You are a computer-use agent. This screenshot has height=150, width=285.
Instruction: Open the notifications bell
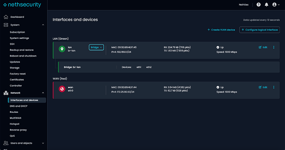(266, 5)
